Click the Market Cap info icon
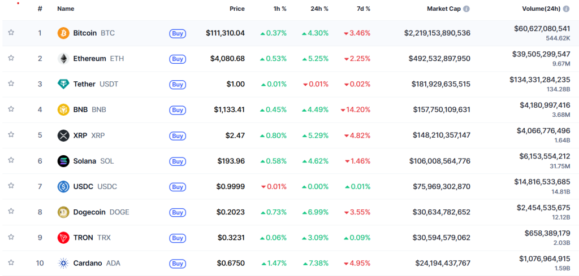This screenshot has height=276, width=579. pos(466,9)
